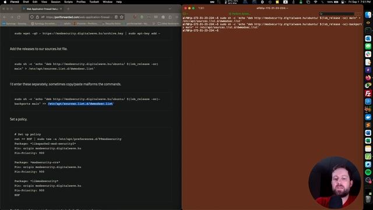Open the Session menu
Image resolution: width=373 pixels, height=210 pixels.
[56, 2]
